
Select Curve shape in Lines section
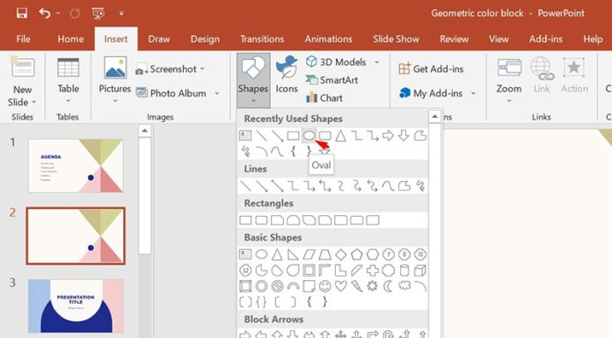point(388,186)
